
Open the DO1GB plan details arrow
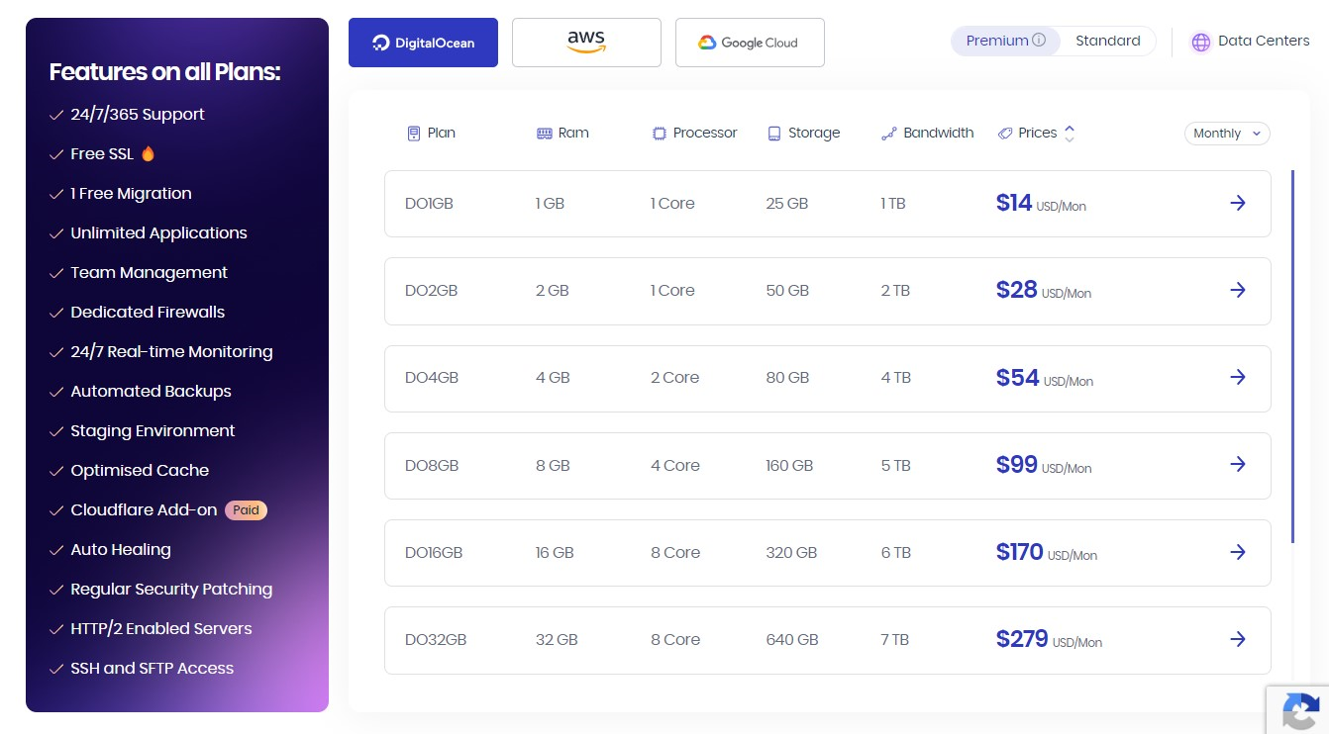point(1238,203)
